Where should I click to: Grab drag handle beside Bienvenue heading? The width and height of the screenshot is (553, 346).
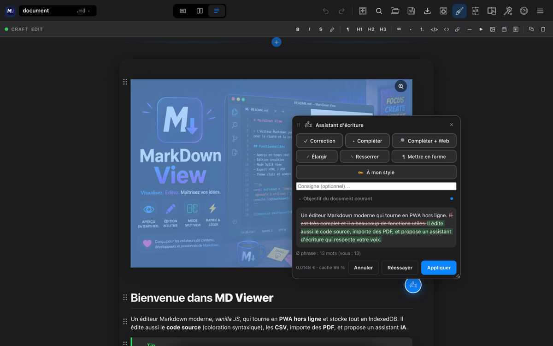(125, 298)
